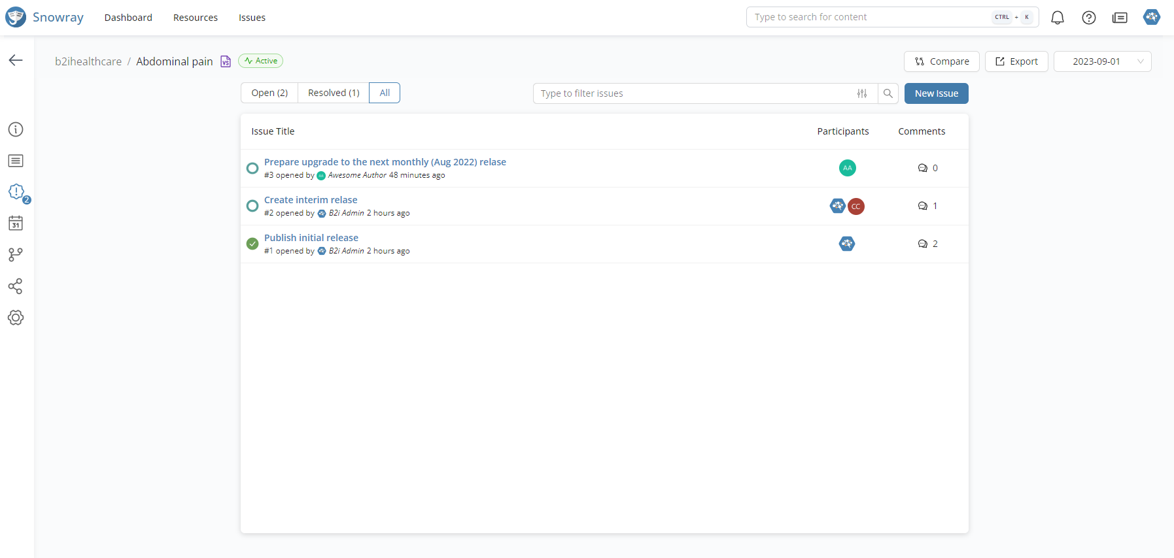Screen dimensions: 1174x558
Task: Click the New Issue button
Action: click(936, 93)
